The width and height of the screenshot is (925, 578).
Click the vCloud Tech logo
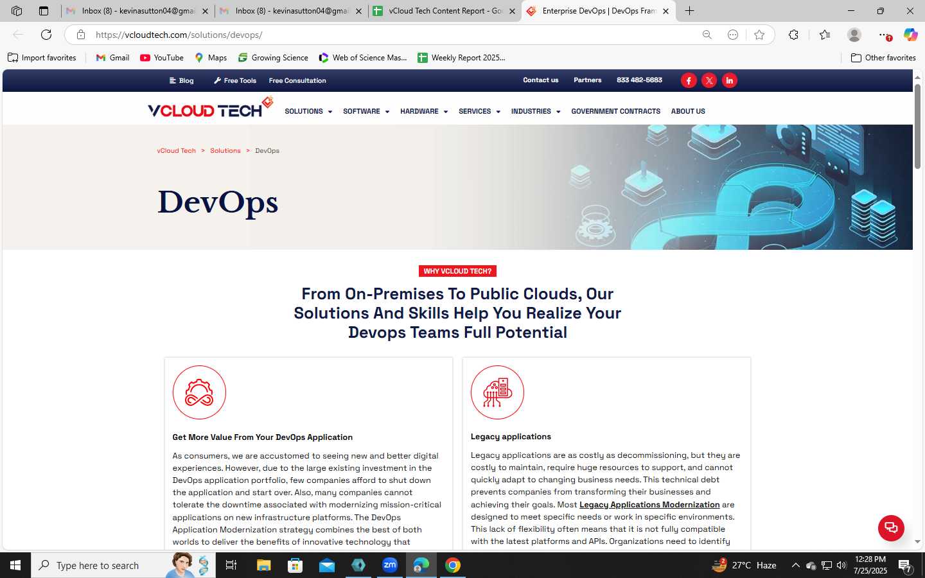point(211,108)
